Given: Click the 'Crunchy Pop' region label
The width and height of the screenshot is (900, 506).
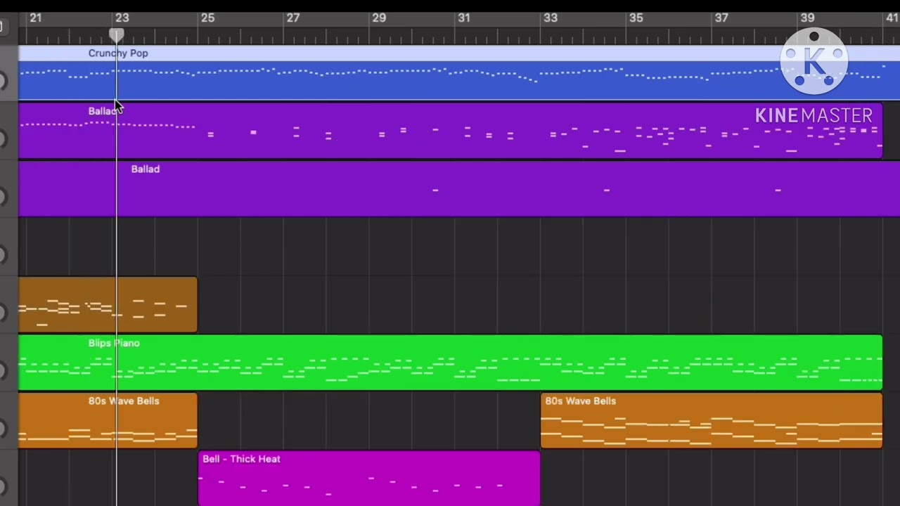Looking at the screenshot, I should pyautogui.click(x=118, y=53).
